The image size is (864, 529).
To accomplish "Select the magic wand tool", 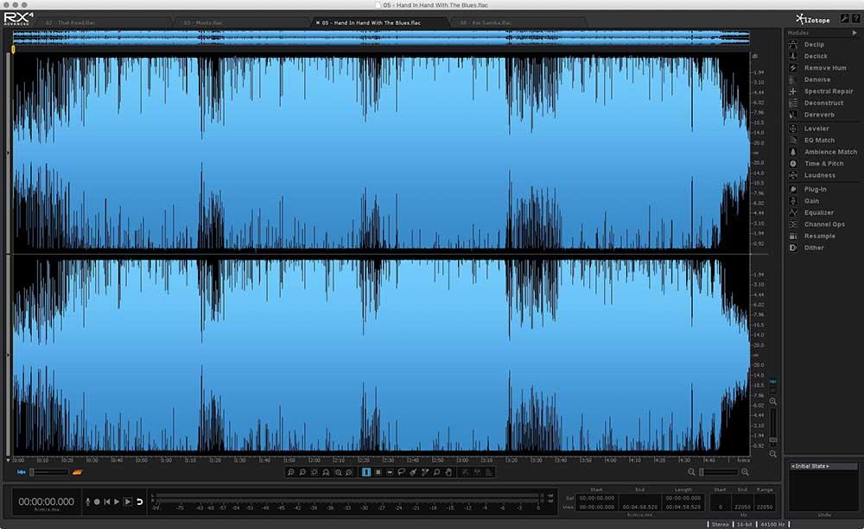I will (x=425, y=472).
